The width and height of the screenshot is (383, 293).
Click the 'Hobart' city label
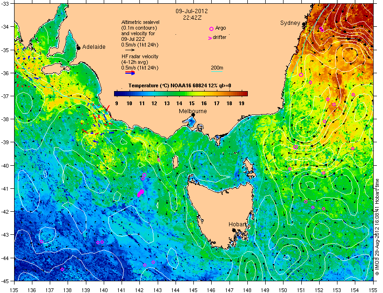(237, 224)
